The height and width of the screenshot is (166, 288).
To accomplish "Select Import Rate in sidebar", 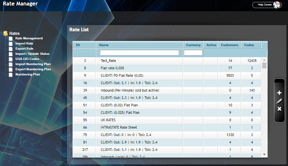I will [x=24, y=44].
